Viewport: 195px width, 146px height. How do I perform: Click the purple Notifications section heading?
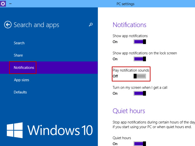(x=129, y=25)
